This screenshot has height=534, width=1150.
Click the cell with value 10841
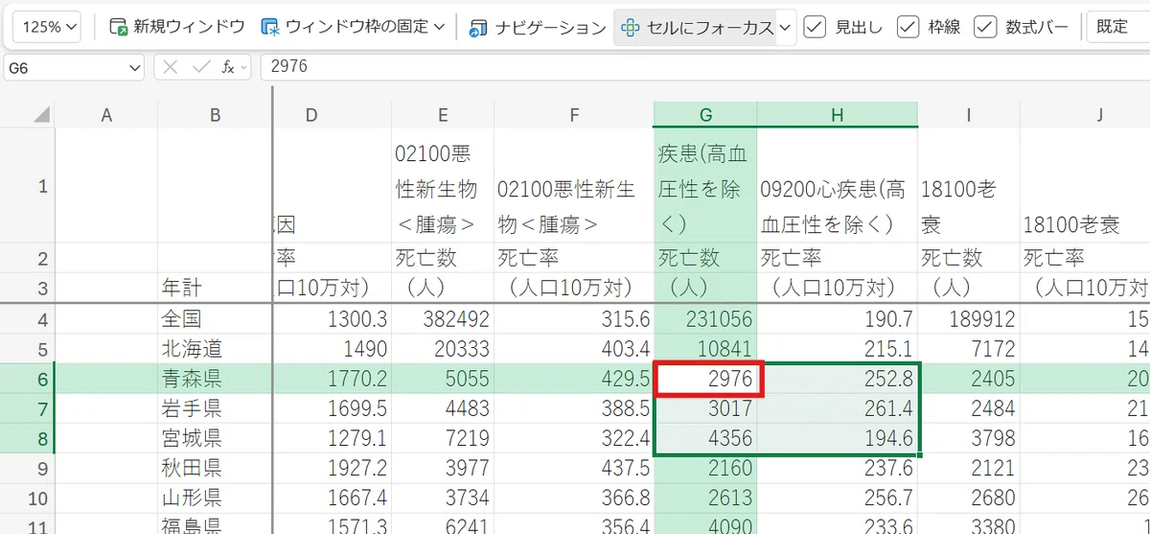pos(705,348)
